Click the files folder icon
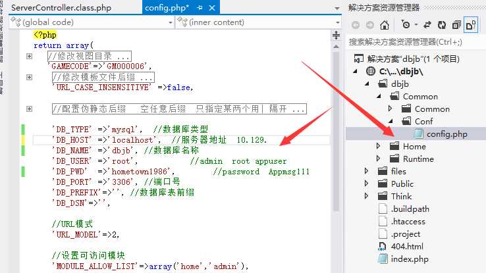Screen dimensions: 486x273 383,171
